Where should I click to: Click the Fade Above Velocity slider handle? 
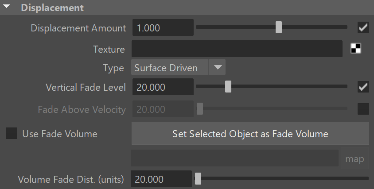pos(200,109)
